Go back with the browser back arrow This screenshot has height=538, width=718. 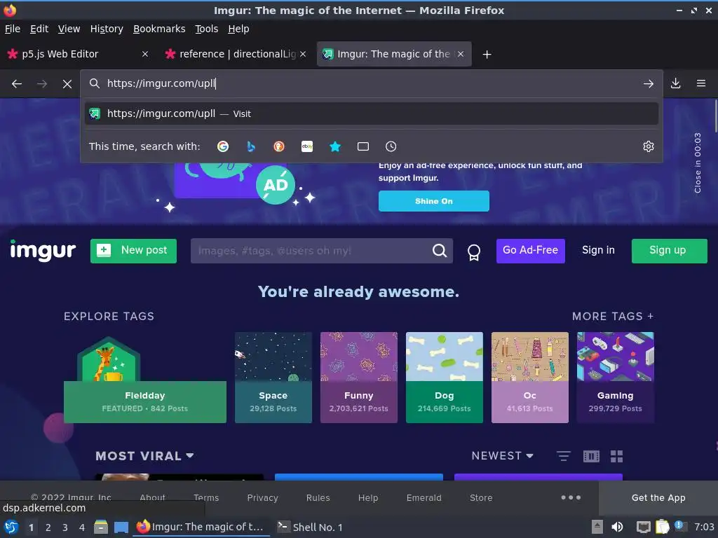point(17,84)
